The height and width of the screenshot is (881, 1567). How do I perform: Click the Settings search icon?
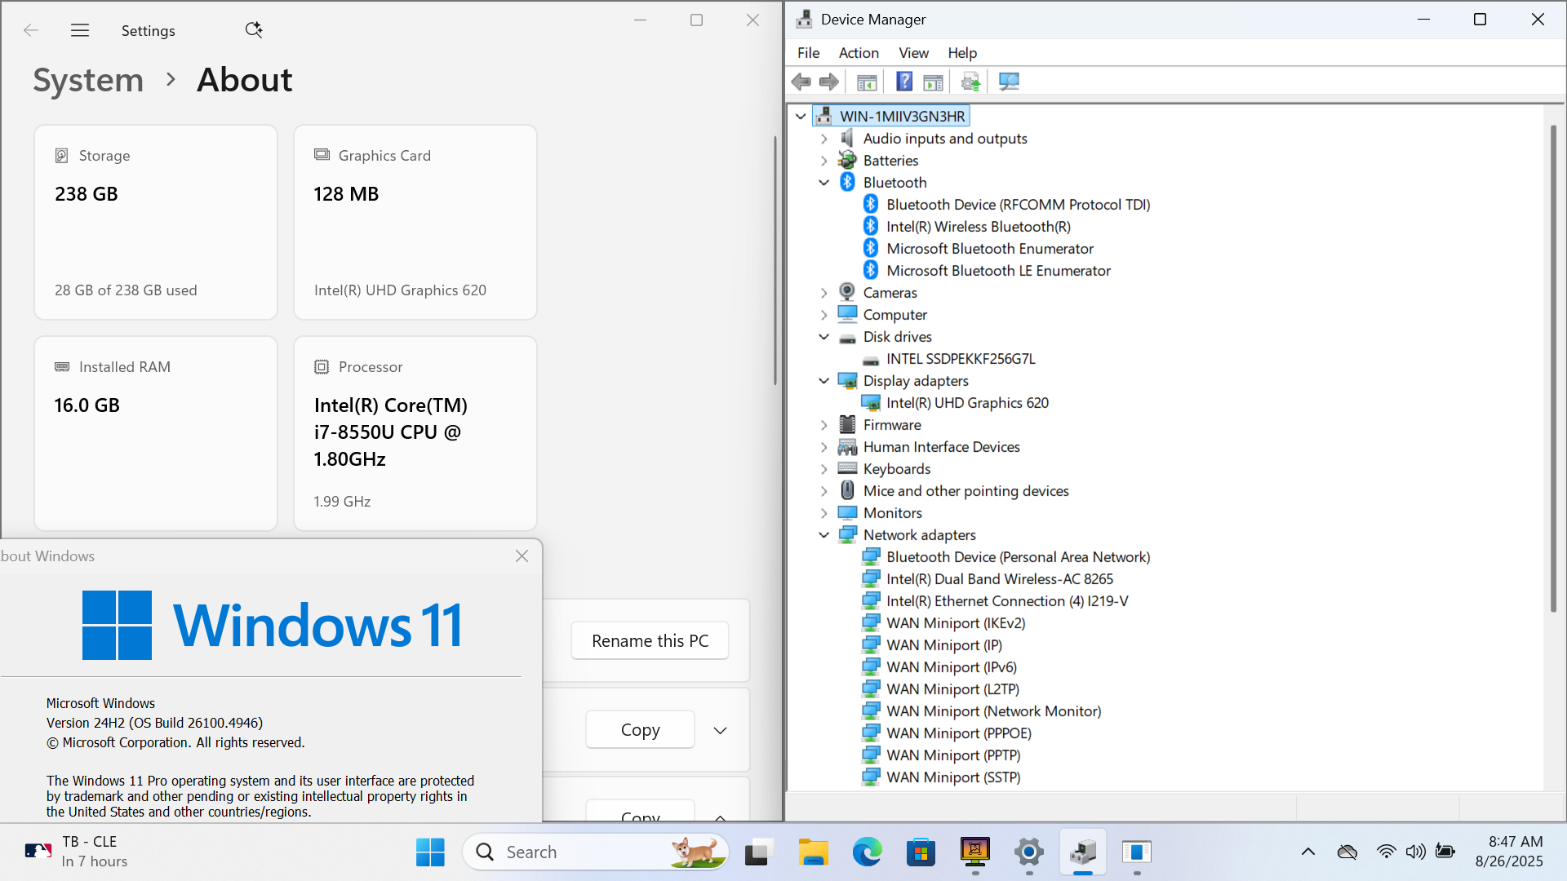pos(254,30)
